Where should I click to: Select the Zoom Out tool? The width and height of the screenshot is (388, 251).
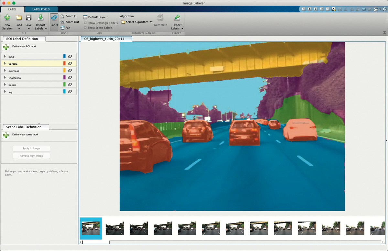(x=70, y=22)
